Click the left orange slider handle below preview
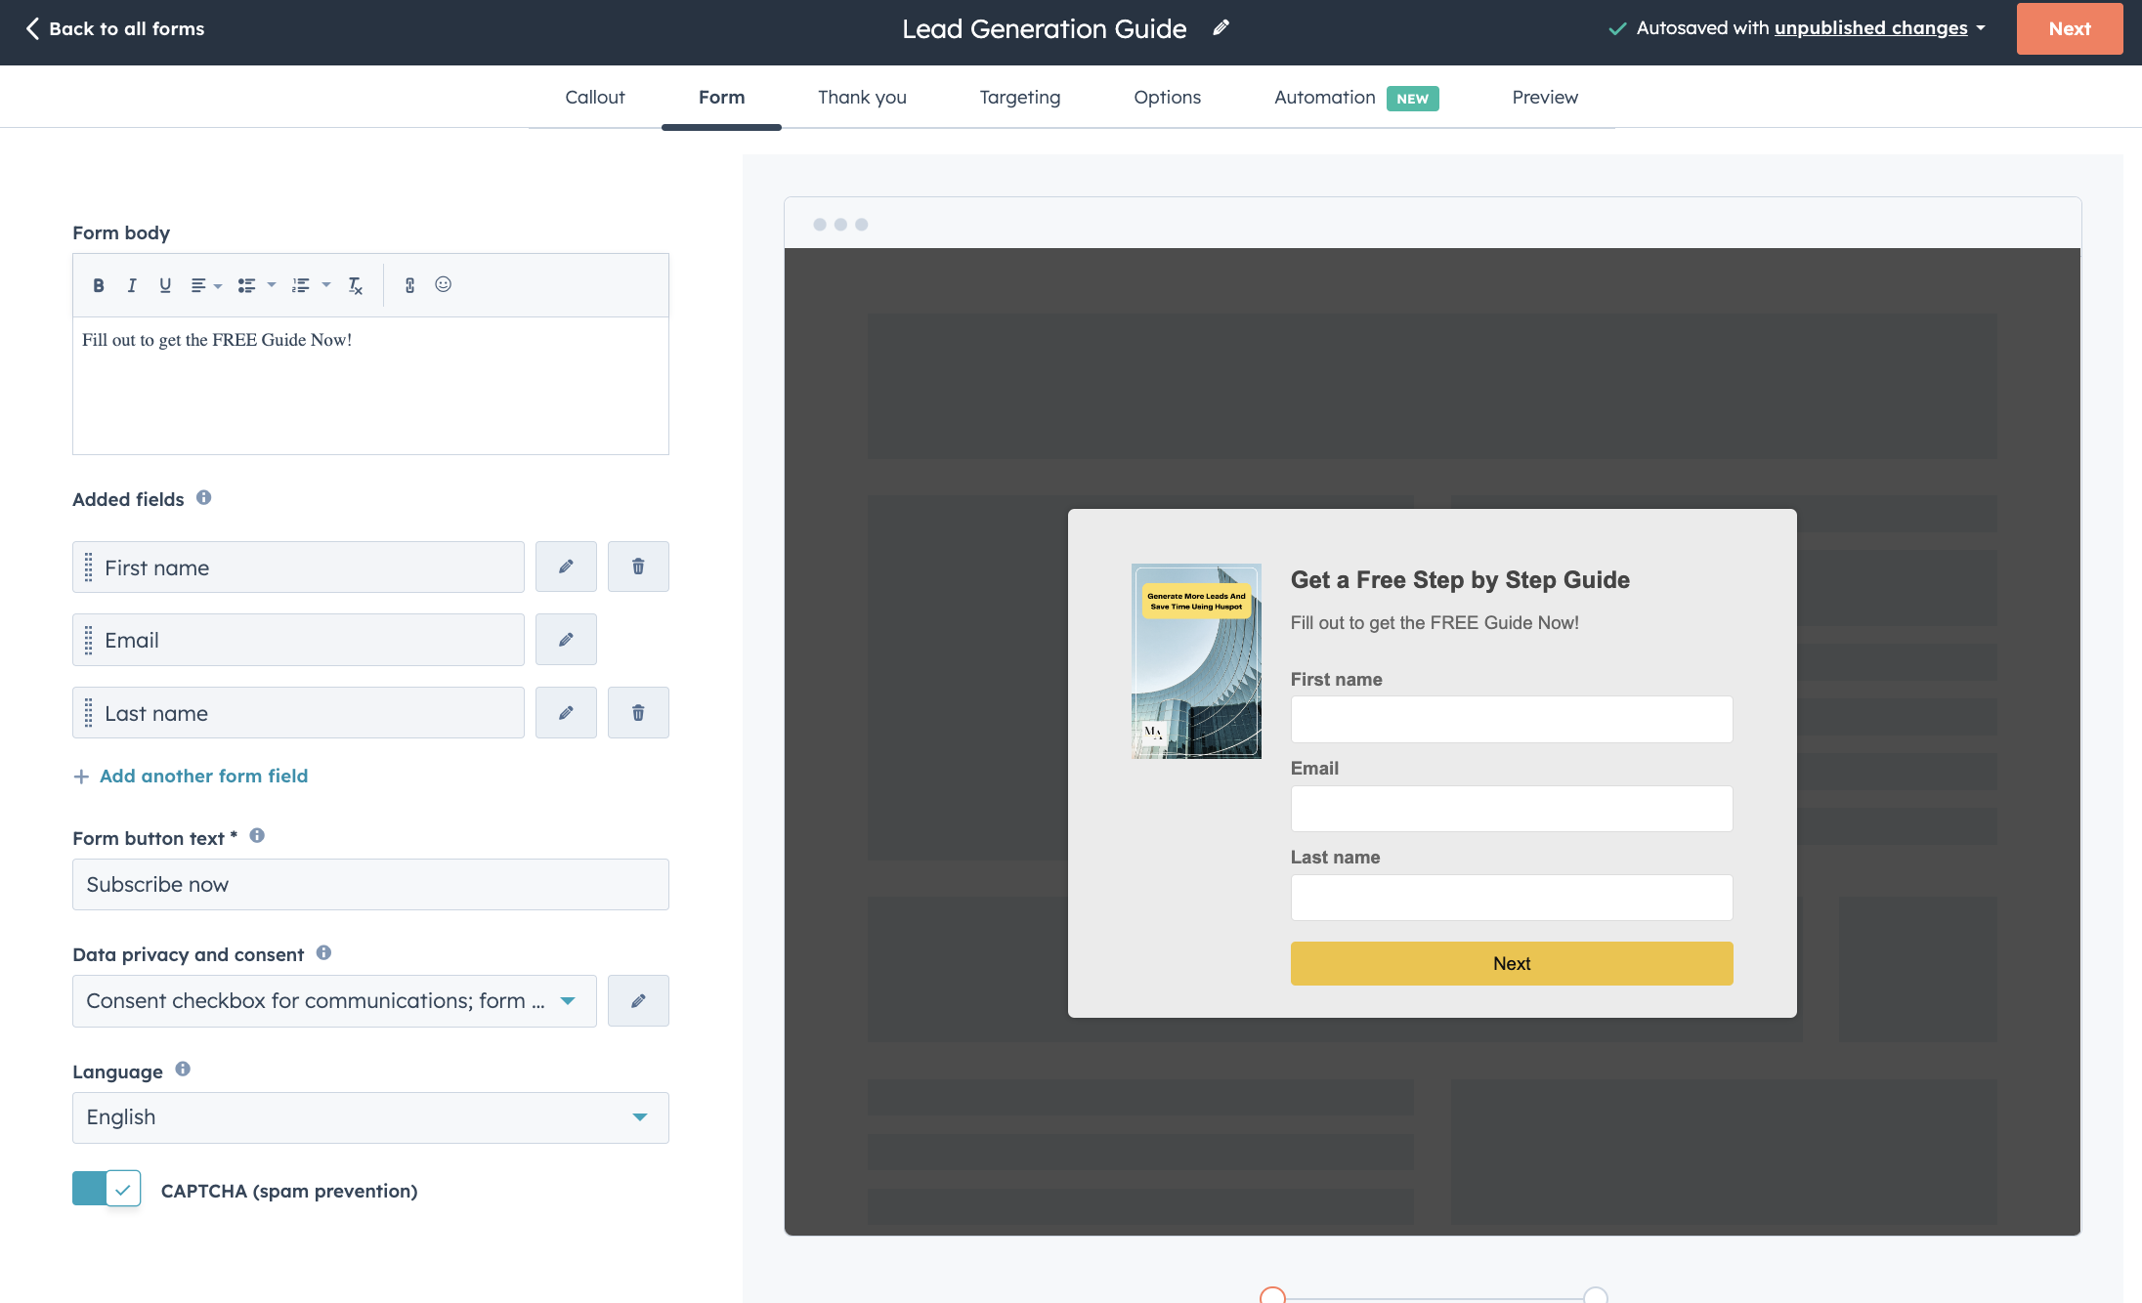This screenshot has width=2142, height=1303. (x=1272, y=1295)
